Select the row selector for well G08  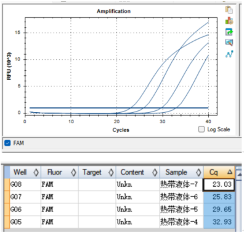[x=7, y=184]
